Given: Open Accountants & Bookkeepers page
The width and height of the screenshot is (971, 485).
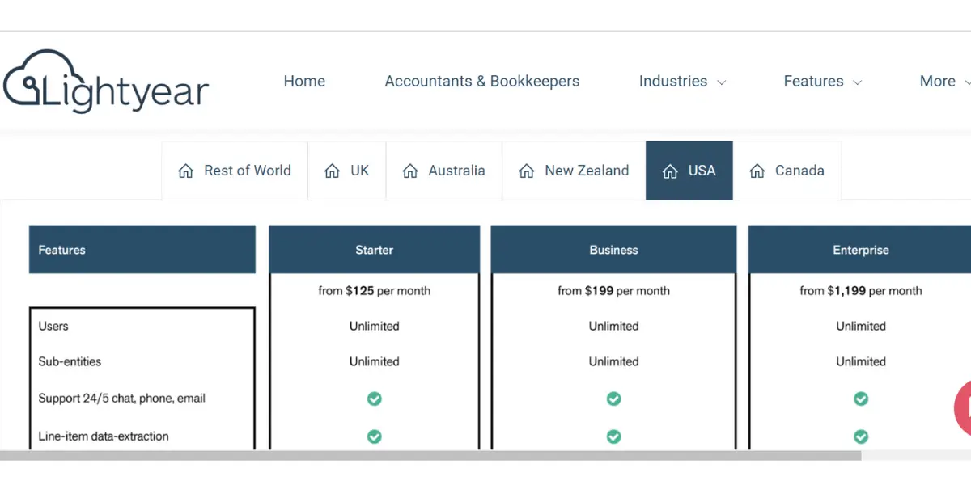Looking at the screenshot, I should point(482,81).
